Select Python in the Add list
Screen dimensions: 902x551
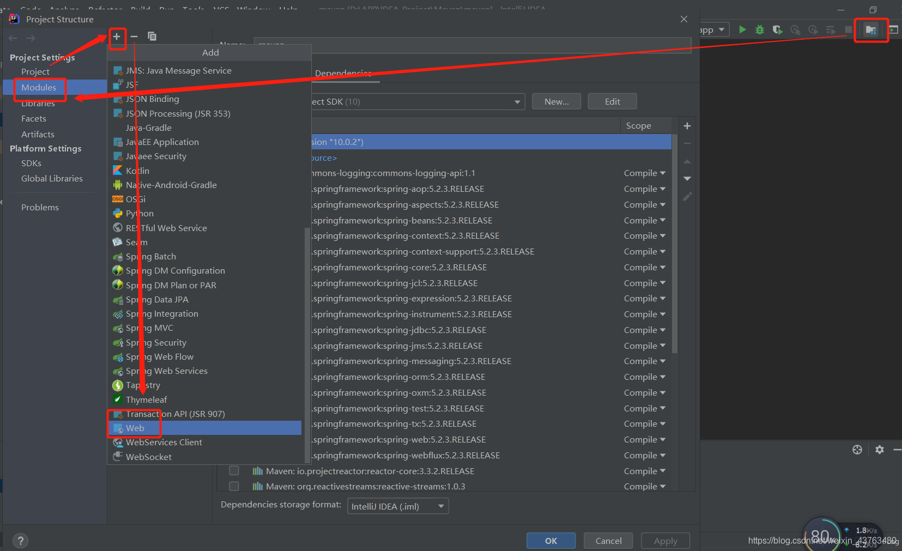pyautogui.click(x=204, y=214)
